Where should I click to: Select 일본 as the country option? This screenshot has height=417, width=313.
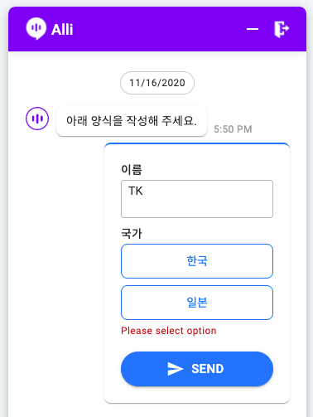coord(197,303)
